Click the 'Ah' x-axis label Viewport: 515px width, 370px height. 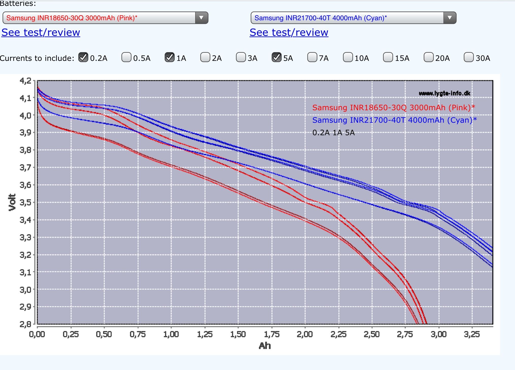click(x=265, y=346)
